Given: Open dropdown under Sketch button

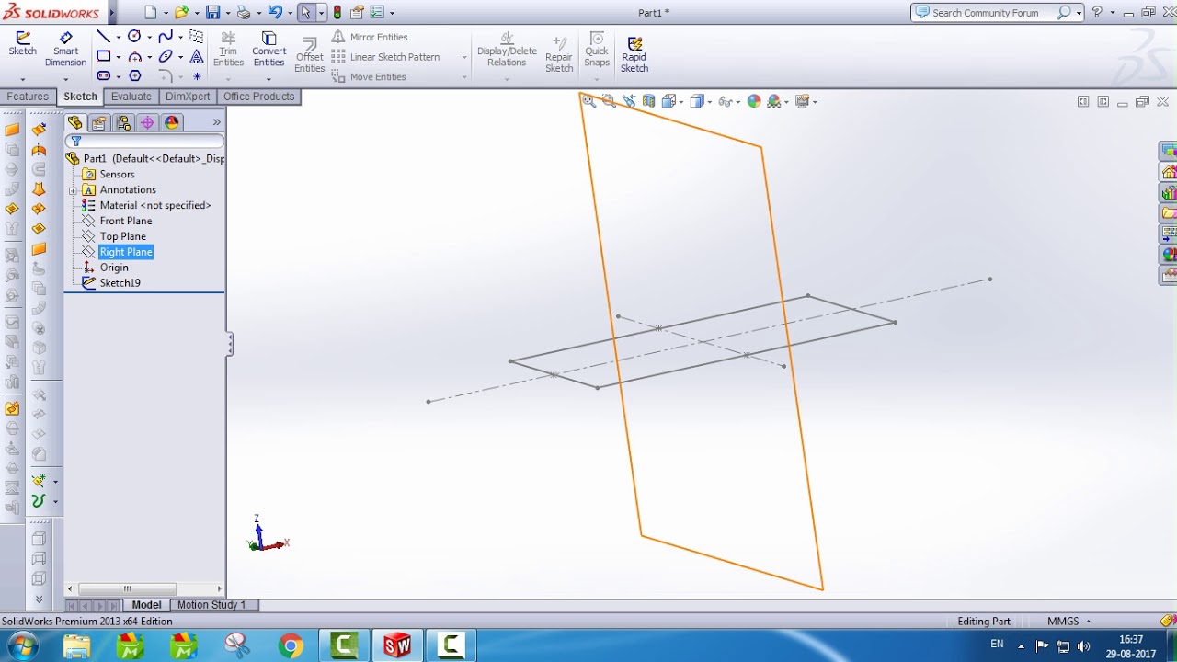Looking at the screenshot, I should coord(22,79).
